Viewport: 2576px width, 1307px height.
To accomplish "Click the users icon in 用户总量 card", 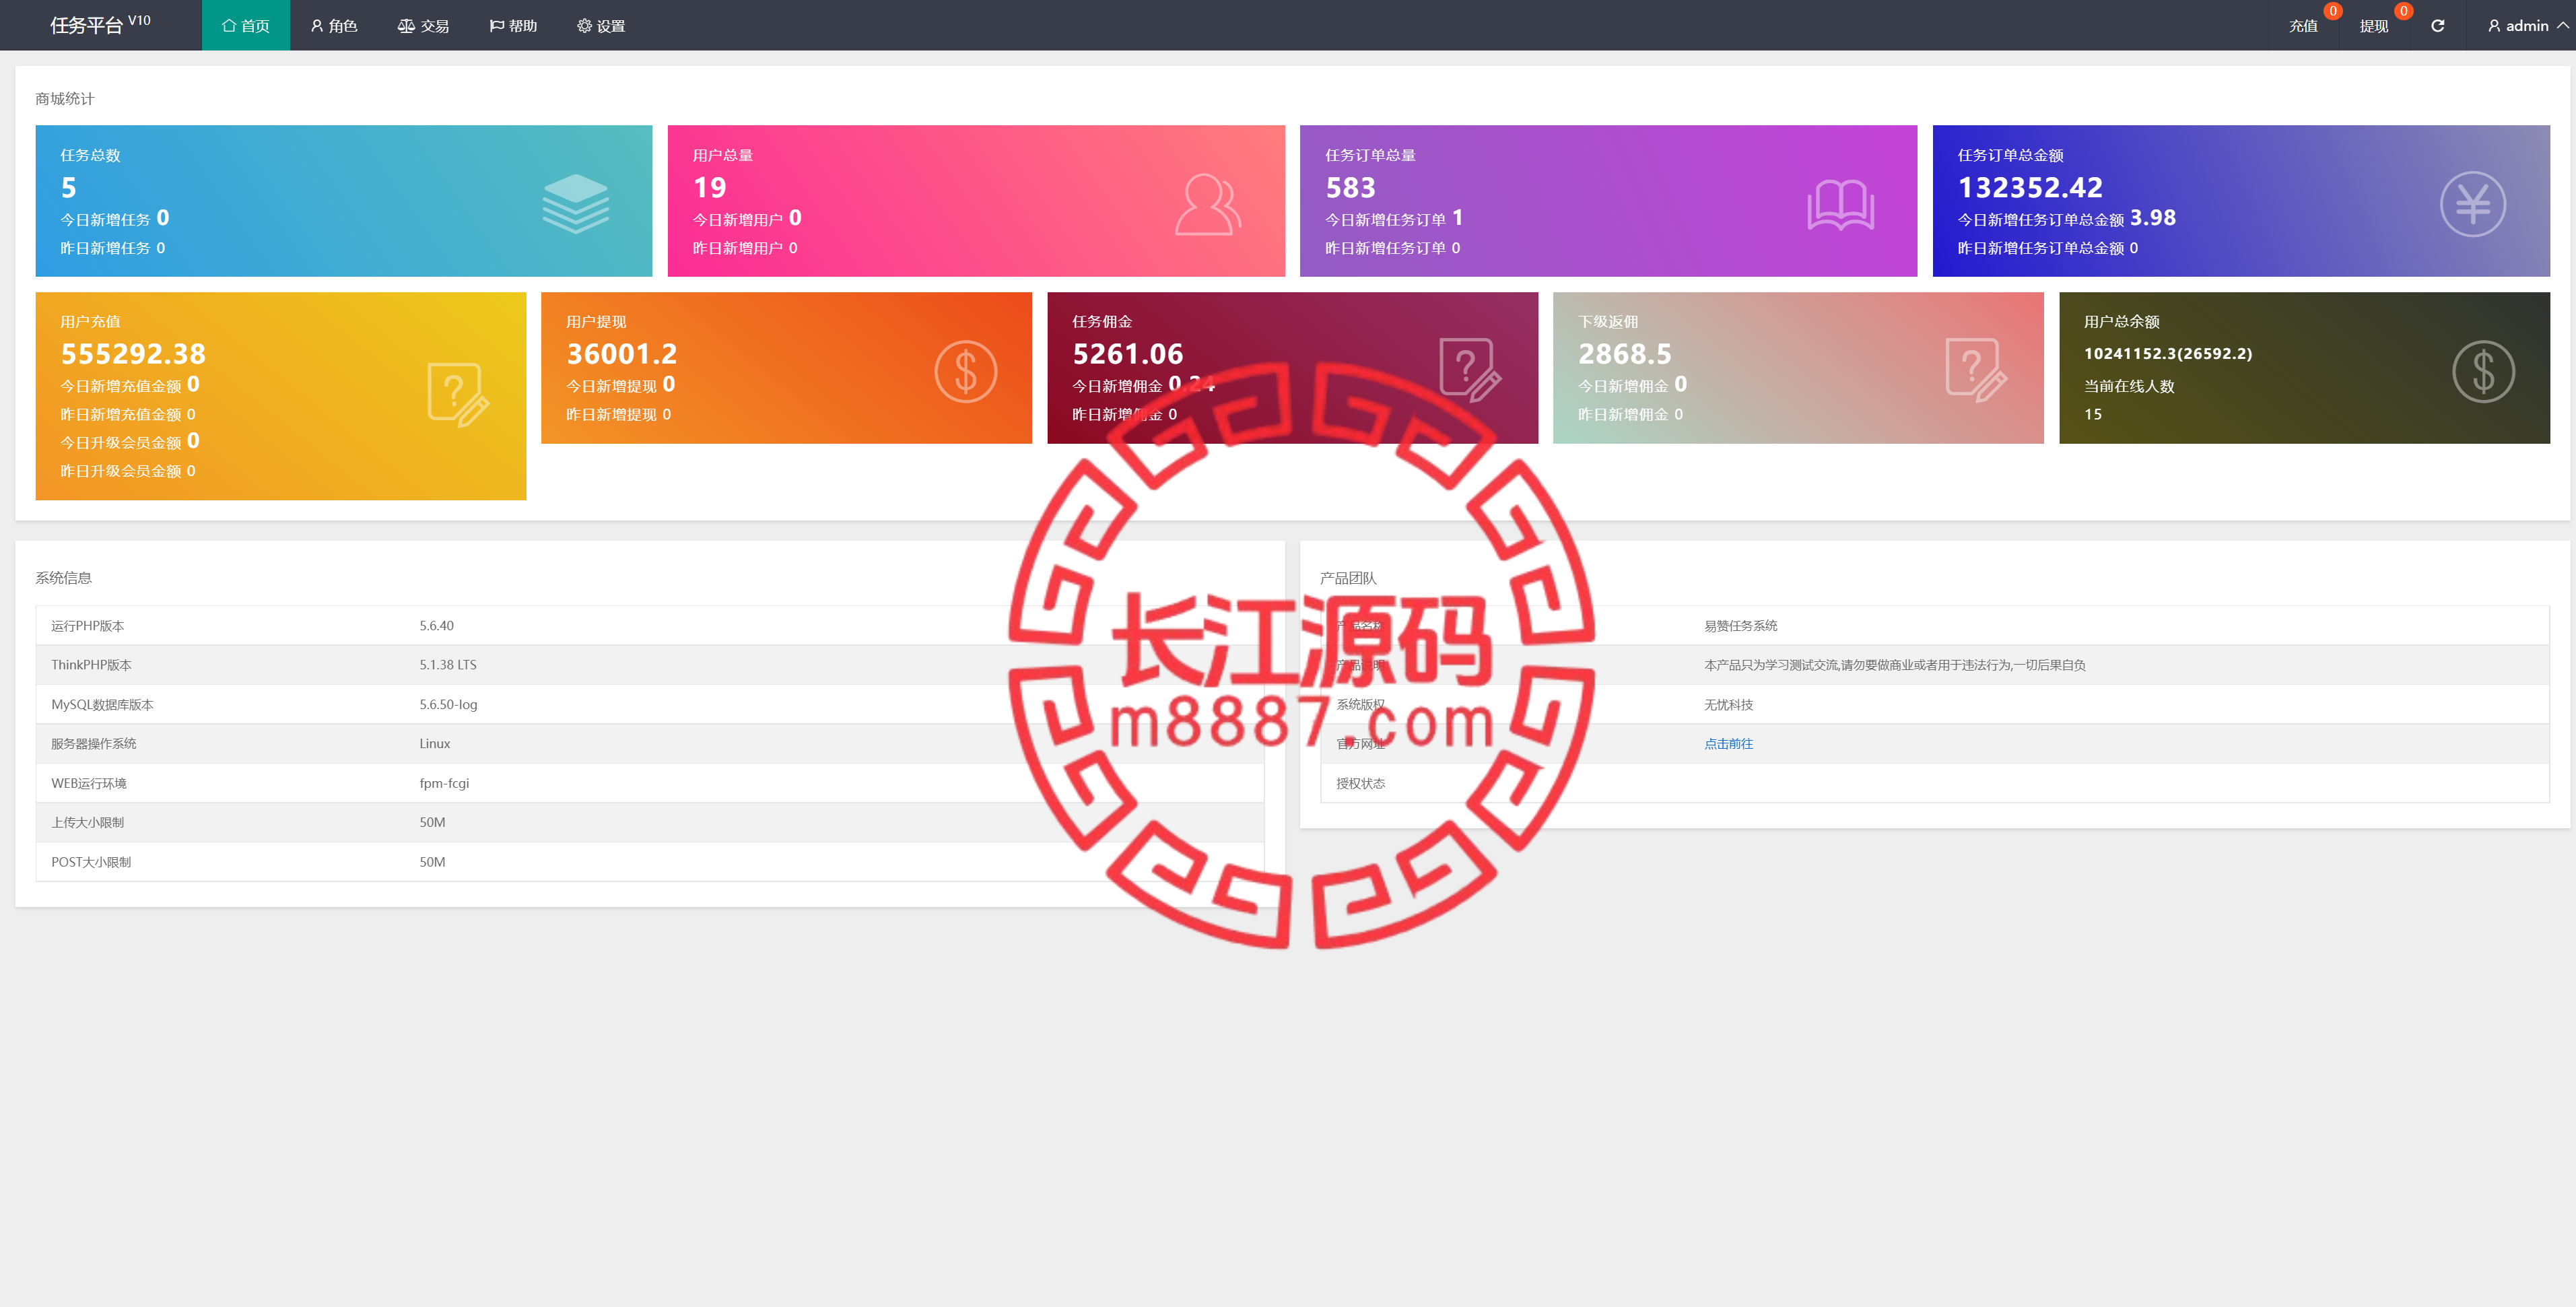I will click(1208, 204).
